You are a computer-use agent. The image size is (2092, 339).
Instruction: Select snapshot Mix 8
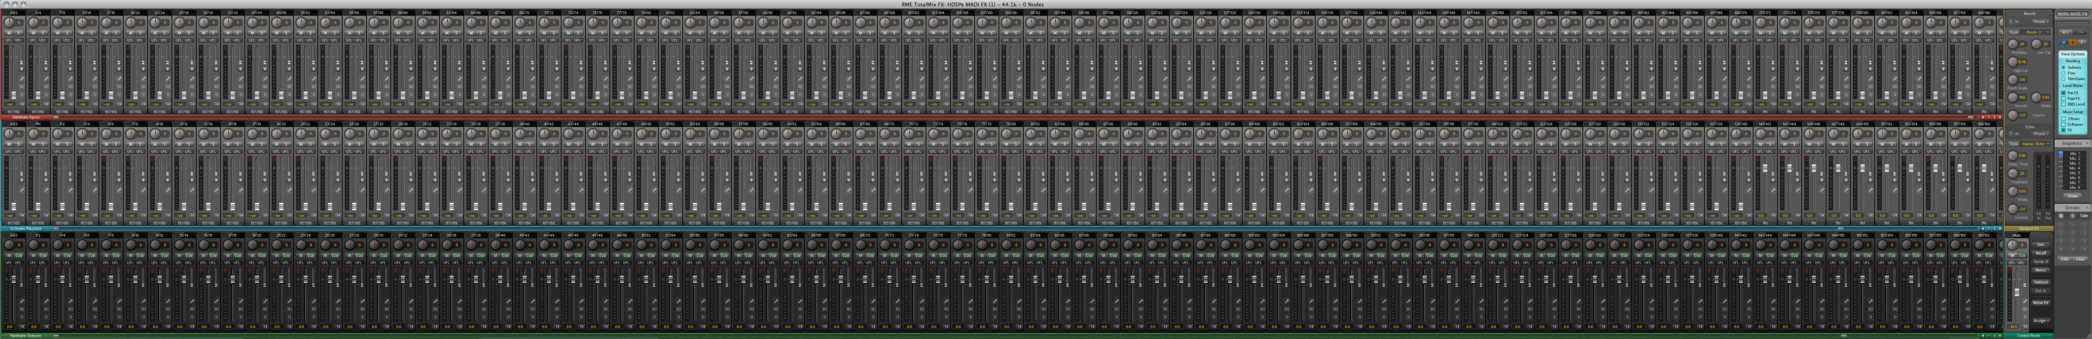click(x=2073, y=187)
